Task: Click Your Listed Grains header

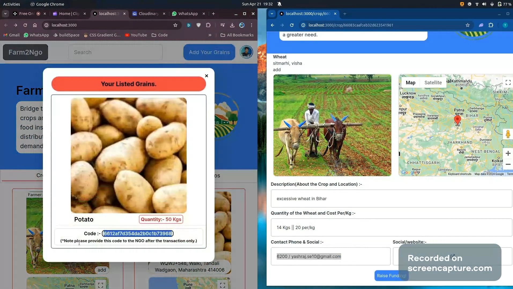Action: point(129,84)
